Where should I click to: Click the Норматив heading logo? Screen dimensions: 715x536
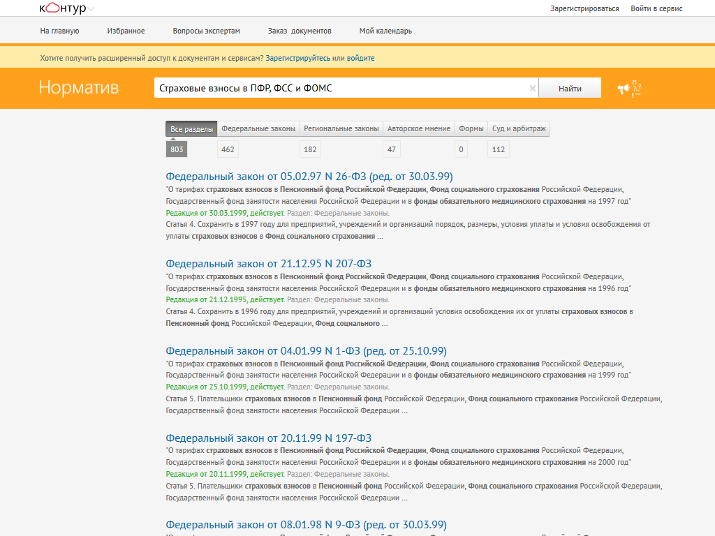click(x=79, y=87)
